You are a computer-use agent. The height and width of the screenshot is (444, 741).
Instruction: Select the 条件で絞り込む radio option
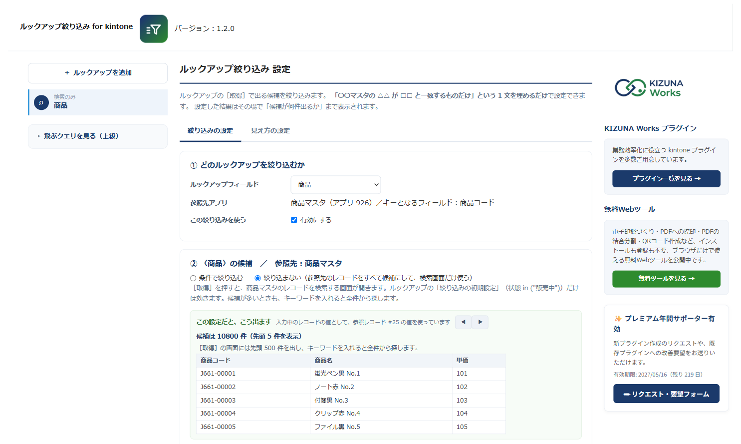pos(193,278)
